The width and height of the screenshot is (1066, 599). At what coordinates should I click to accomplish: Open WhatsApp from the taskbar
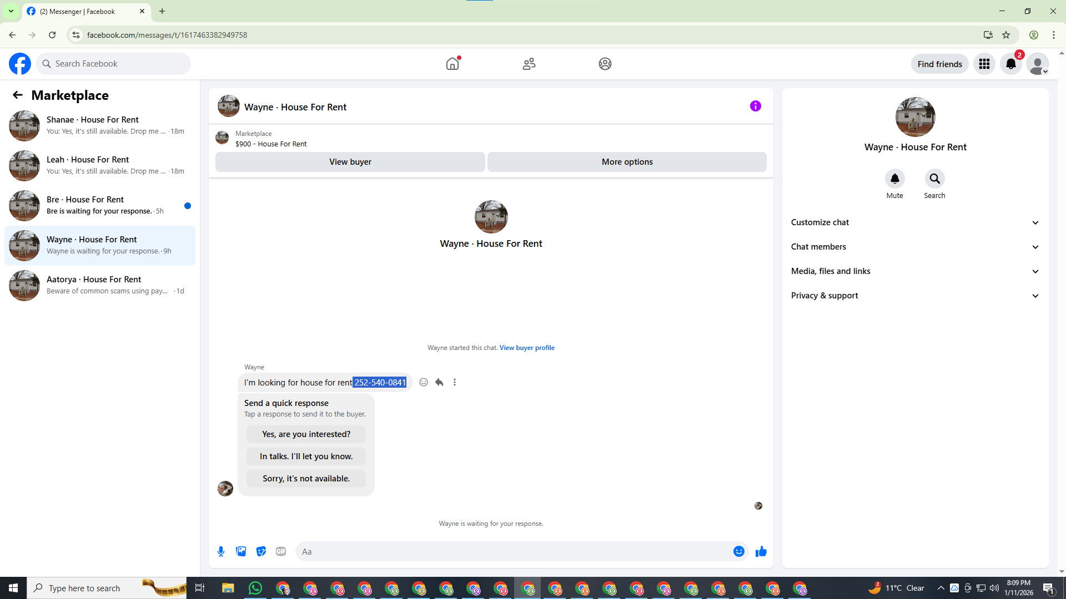(255, 588)
